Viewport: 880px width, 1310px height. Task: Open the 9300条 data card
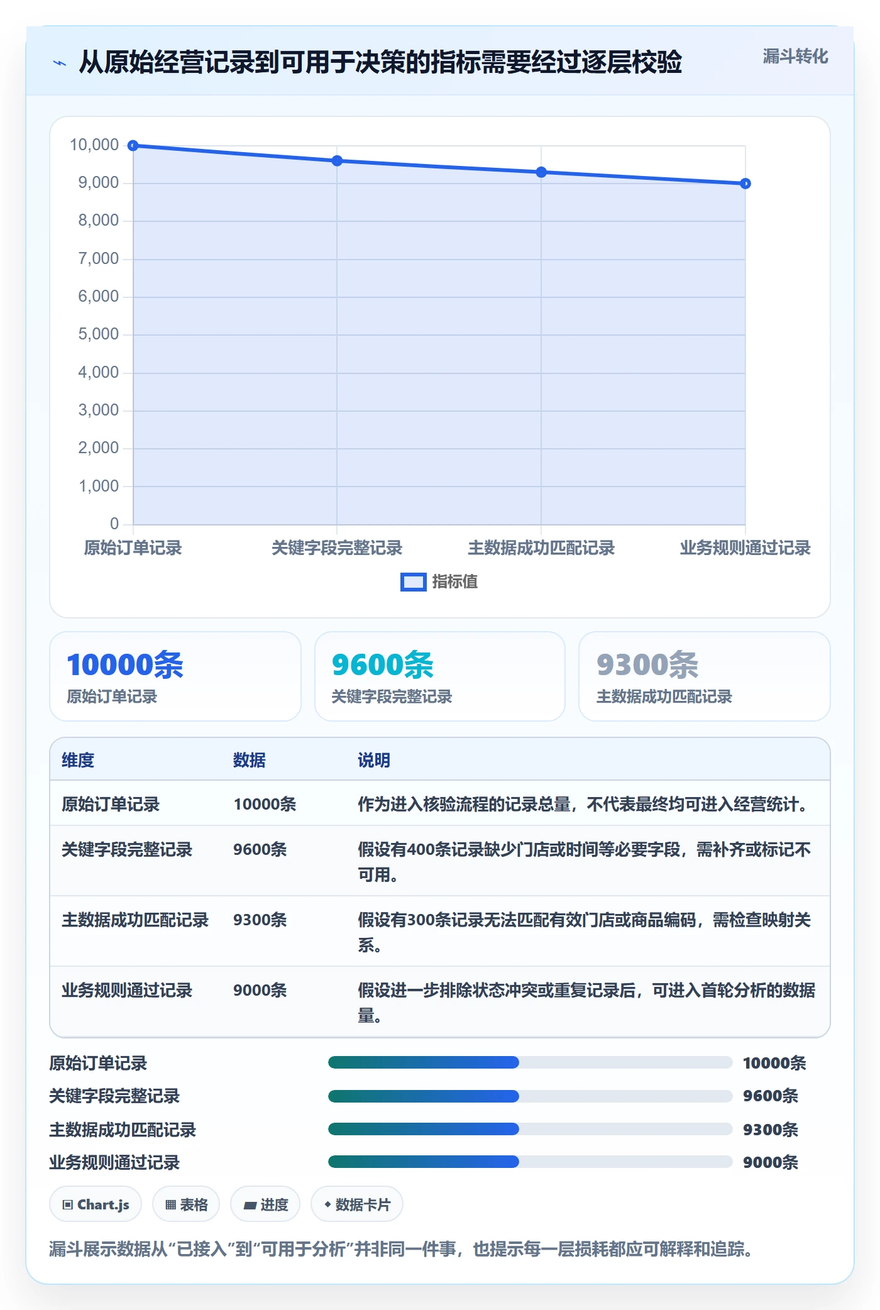[705, 676]
